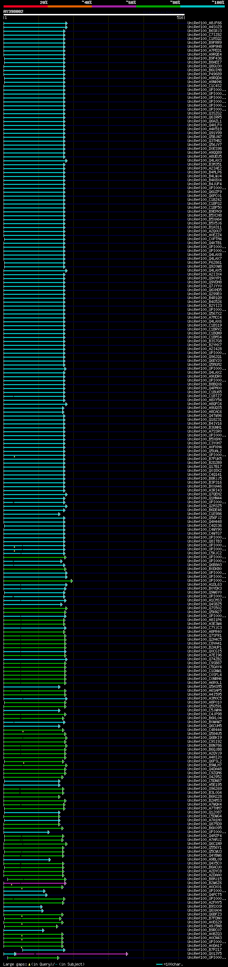Select hit label UniRef100_B2W6Z6
The height and width of the screenshot is (967, 228).
pyautogui.click(x=204, y=883)
